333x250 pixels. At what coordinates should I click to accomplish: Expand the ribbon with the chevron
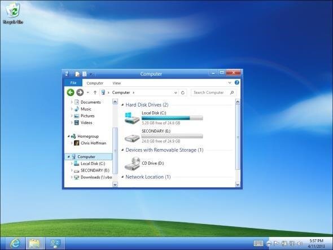click(230, 82)
